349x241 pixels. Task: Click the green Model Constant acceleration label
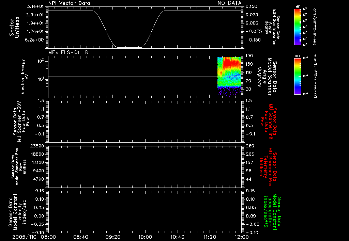[x=272, y=212]
